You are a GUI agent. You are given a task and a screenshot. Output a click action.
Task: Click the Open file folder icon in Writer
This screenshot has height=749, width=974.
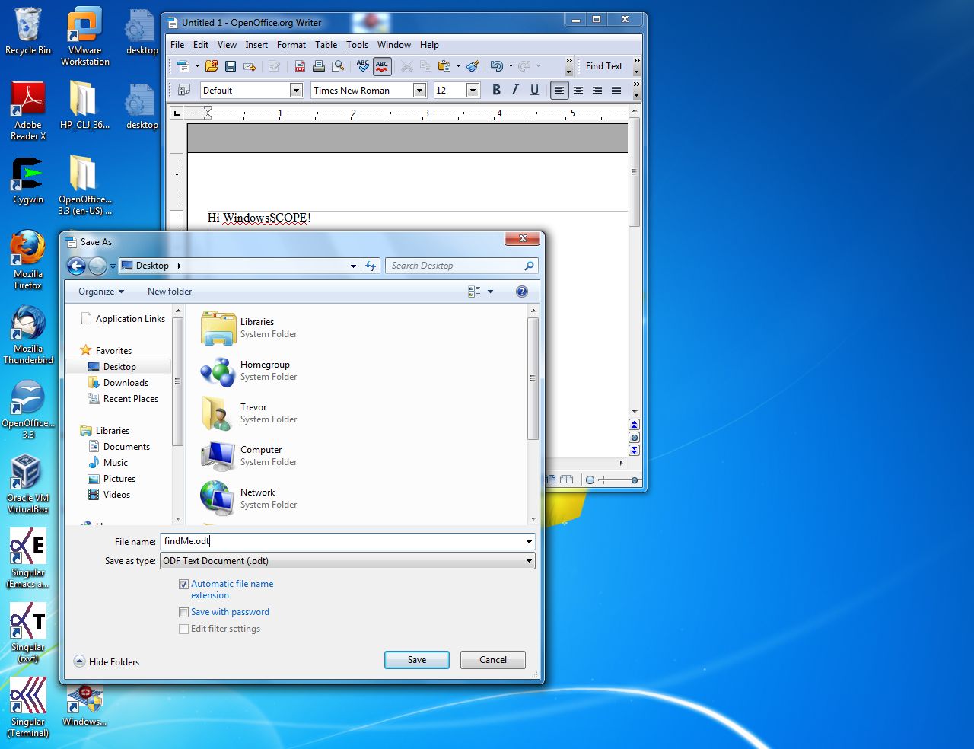pyautogui.click(x=212, y=66)
